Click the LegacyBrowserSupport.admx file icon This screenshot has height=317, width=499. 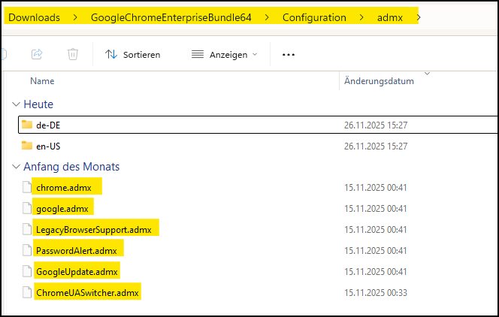27,229
